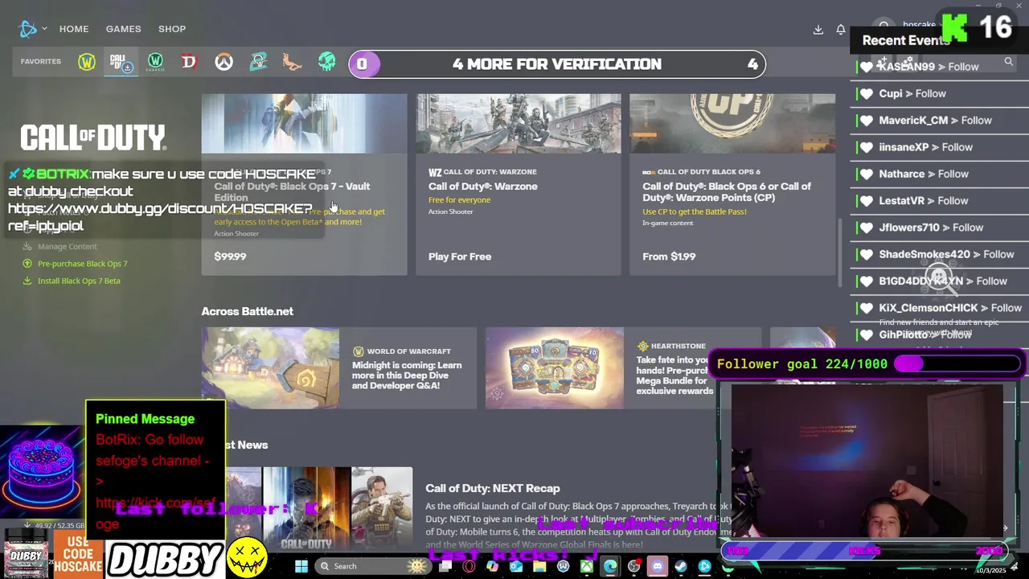Click Install Black Ops 7 Beta link
Viewport: 1029px width, 579px height.
pos(79,281)
